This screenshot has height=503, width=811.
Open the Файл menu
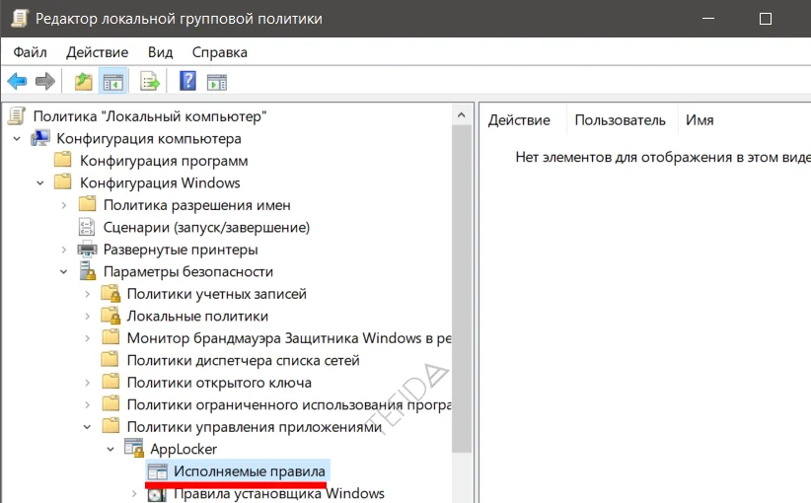click(30, 52)
